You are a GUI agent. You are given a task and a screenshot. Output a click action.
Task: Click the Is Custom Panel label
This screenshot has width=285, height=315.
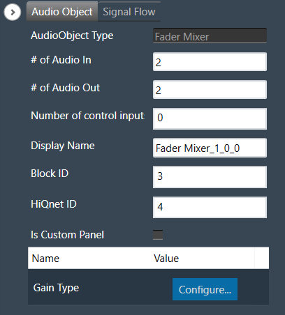click(67, 235)
